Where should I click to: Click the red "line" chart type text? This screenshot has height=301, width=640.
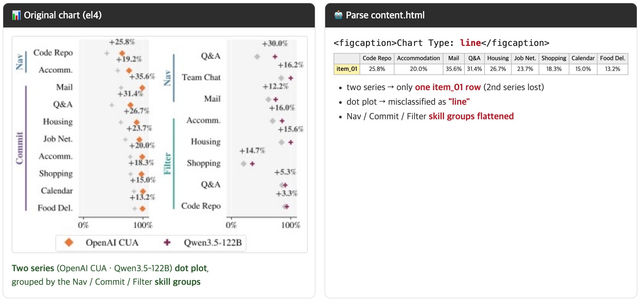[x=470, y=43]
